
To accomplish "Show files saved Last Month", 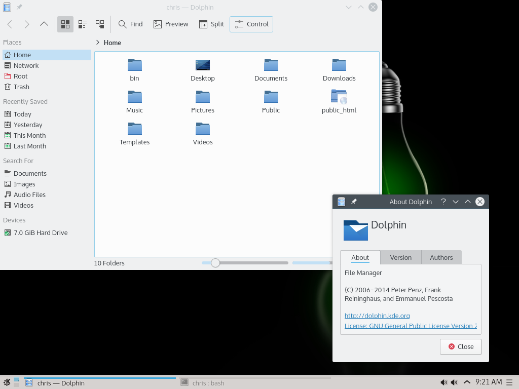I will [x=47, y=146].
